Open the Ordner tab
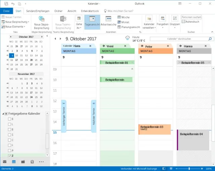Image resolution: width=215 pixels, height=171 pixels. (58, 11)
